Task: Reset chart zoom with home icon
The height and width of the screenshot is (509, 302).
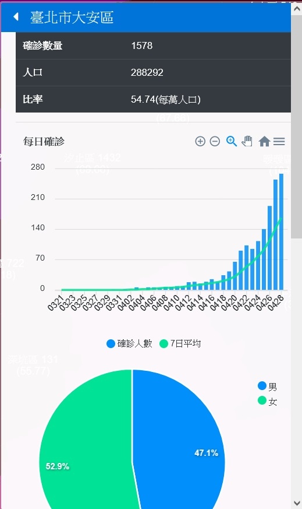Action: pyautogui.click(x=264, y=141)
